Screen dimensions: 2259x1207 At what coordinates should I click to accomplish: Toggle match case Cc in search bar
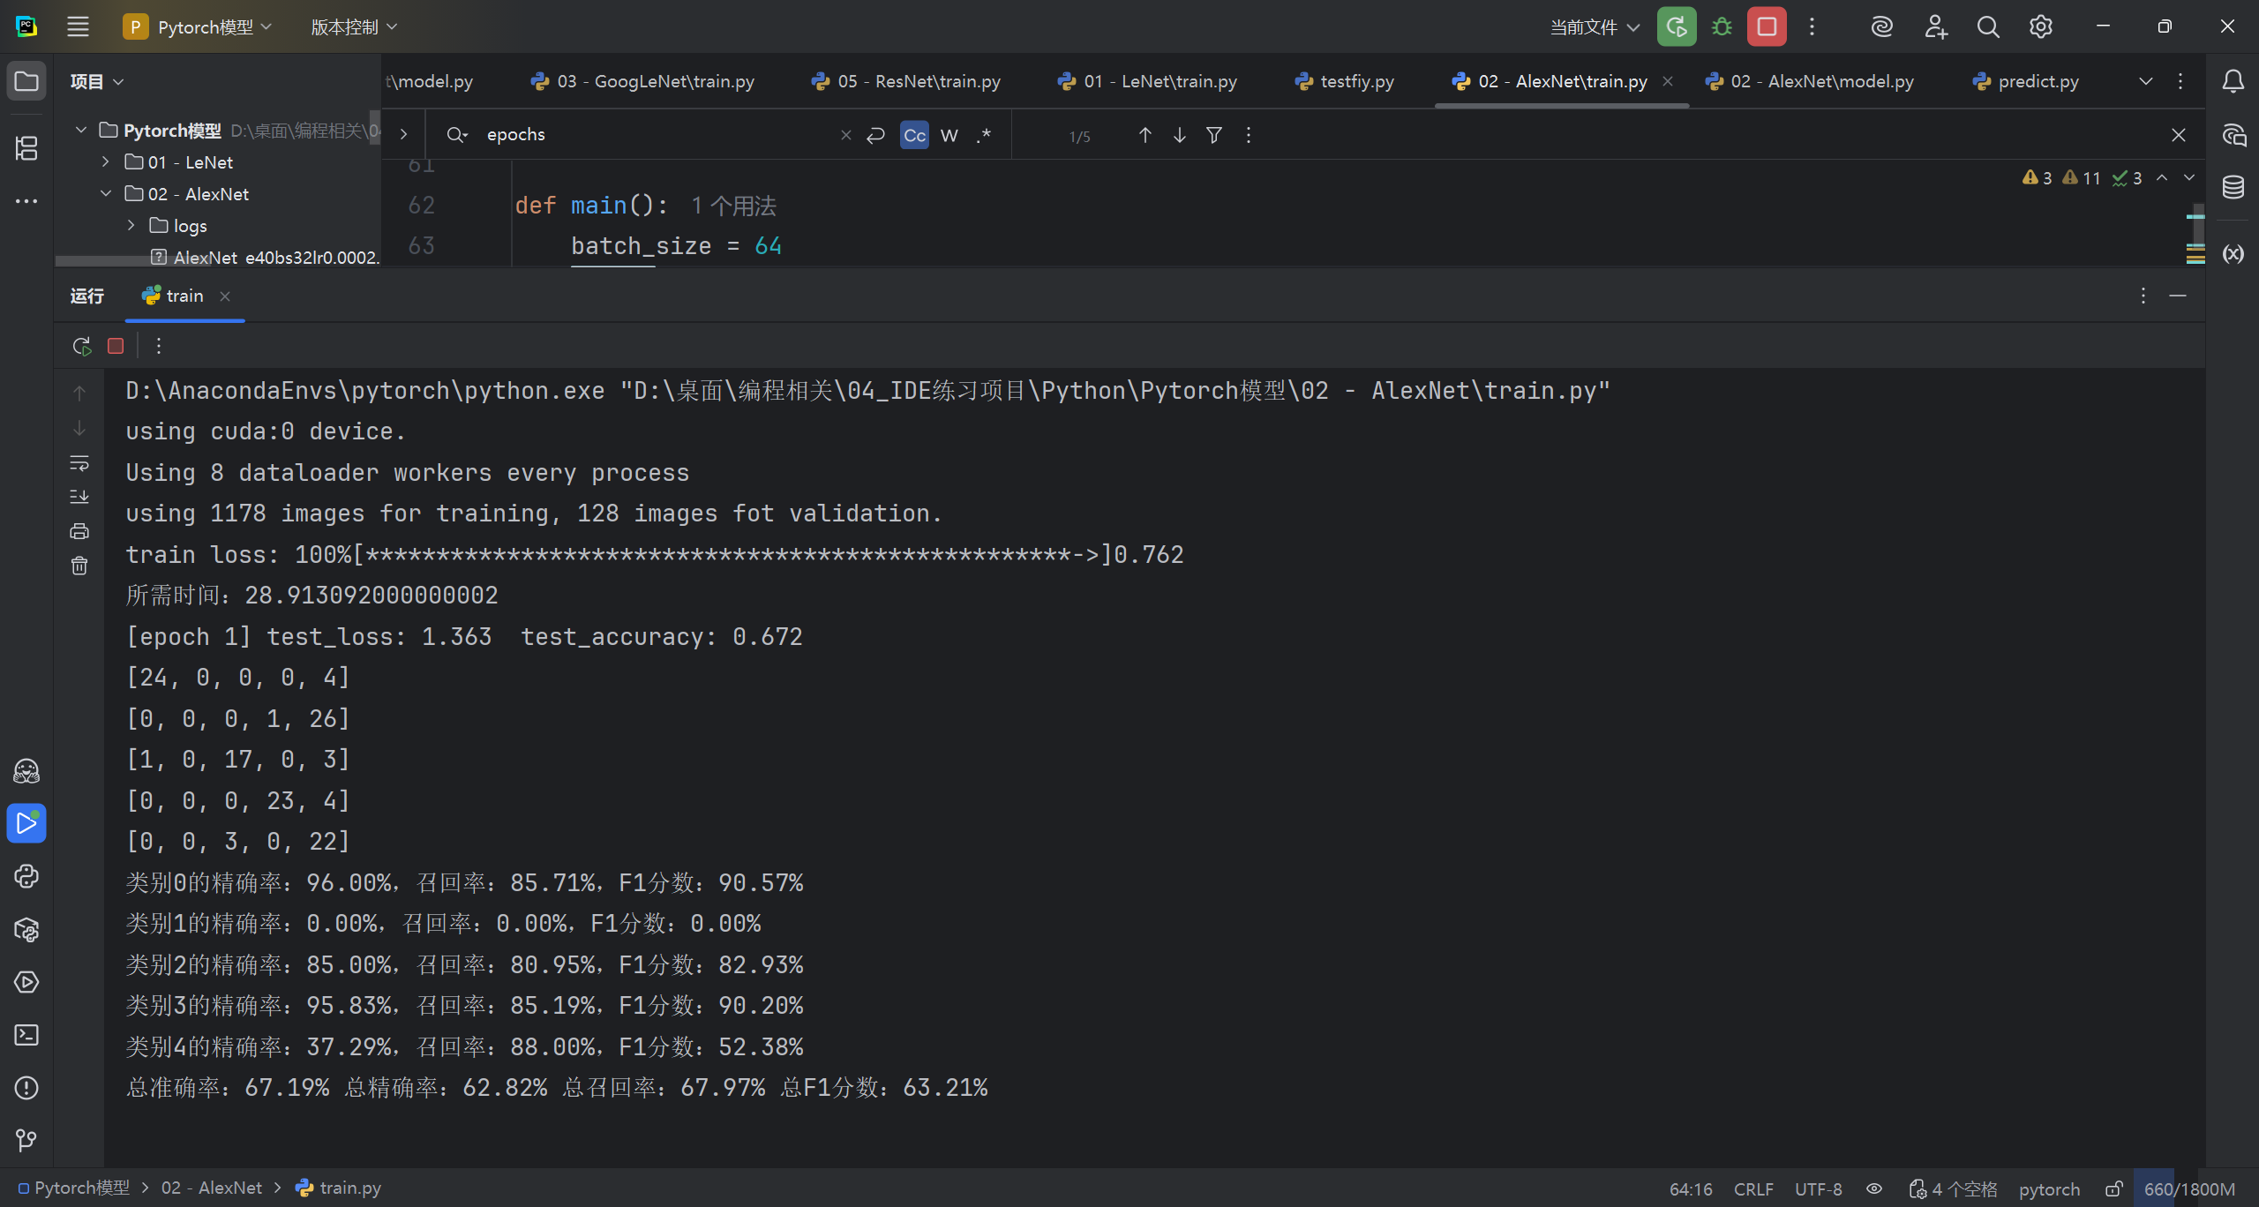(x=914, y=135)
